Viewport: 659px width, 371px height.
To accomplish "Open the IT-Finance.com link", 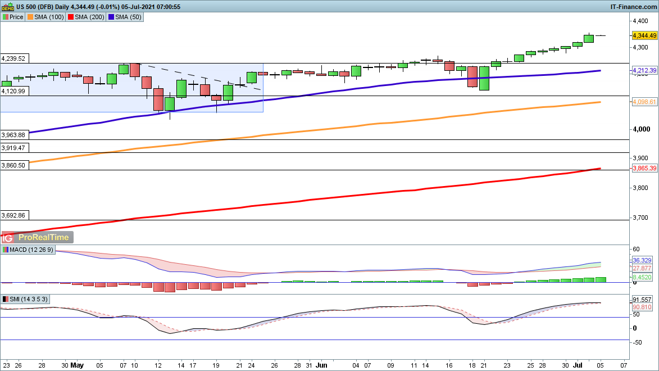I will (633, 6).
